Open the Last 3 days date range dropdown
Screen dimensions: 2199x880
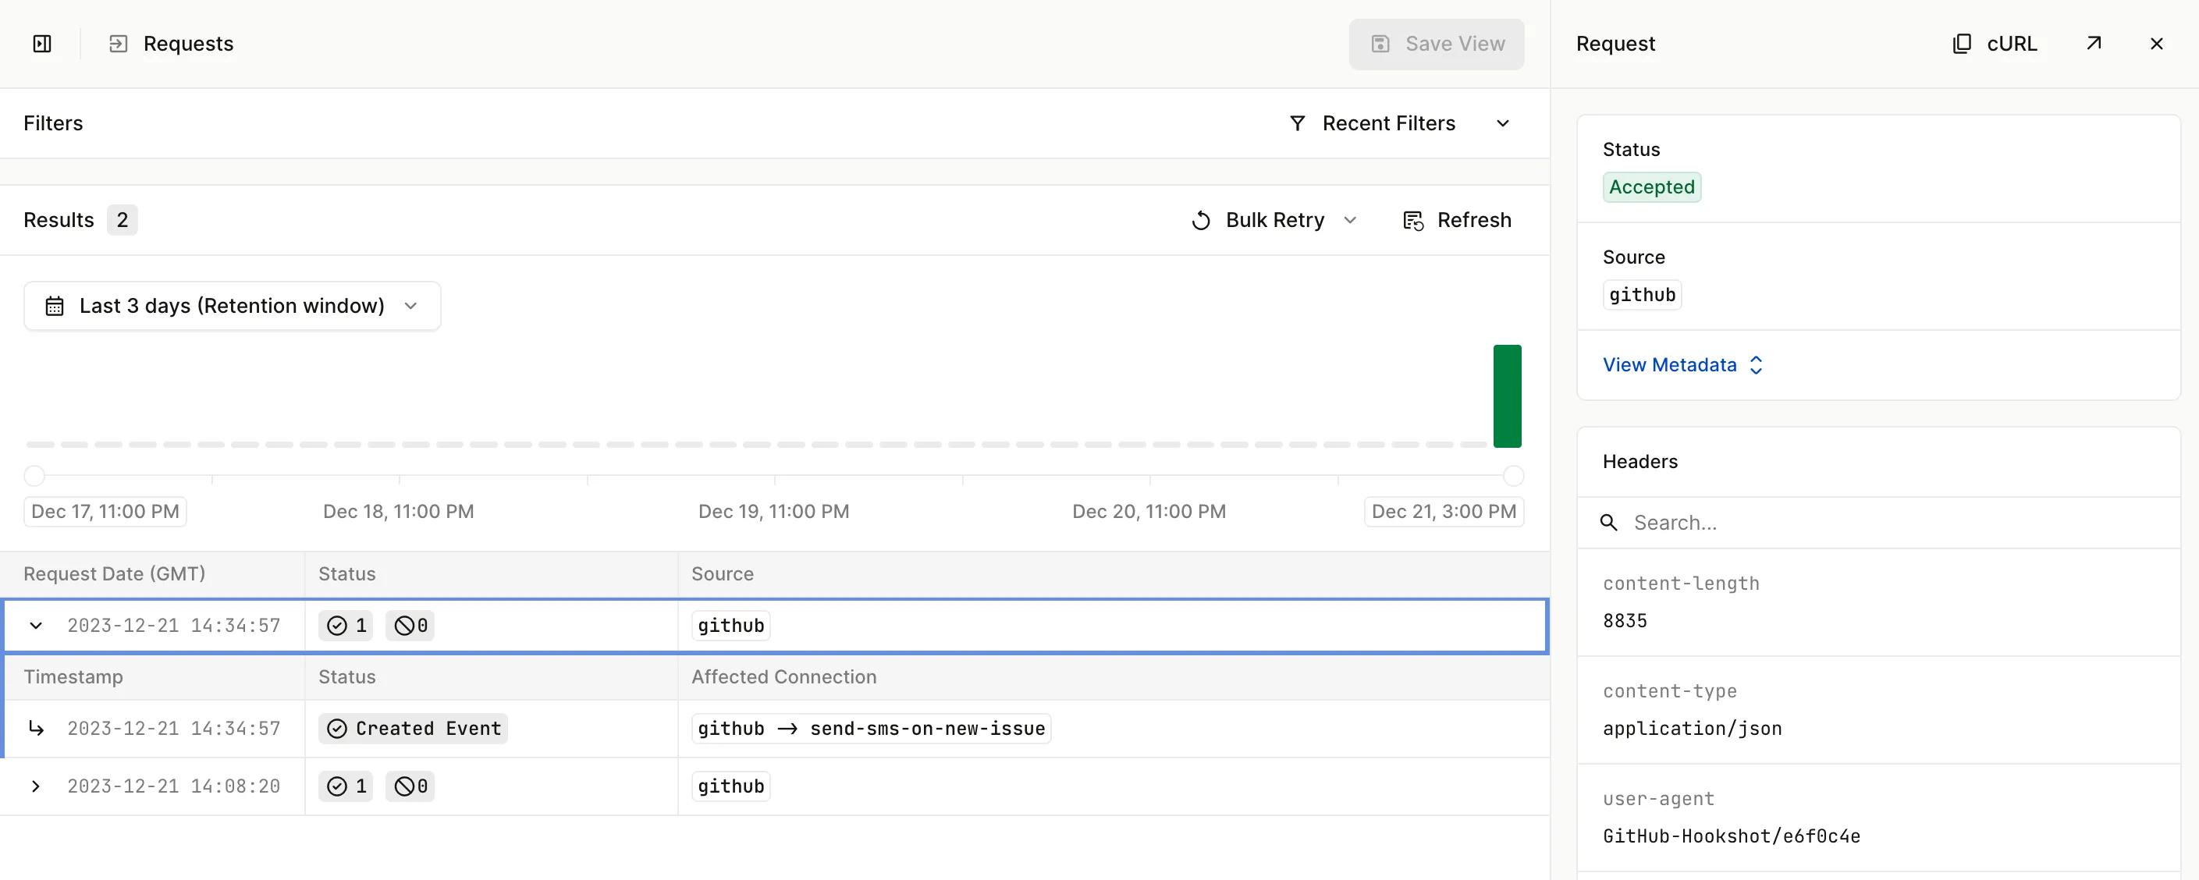click(x=233, y=306)
